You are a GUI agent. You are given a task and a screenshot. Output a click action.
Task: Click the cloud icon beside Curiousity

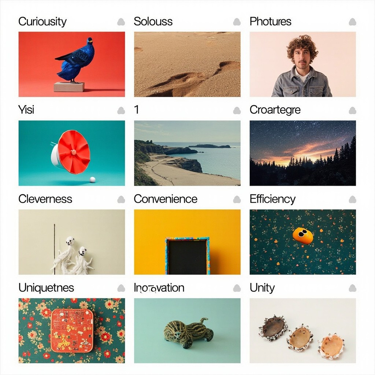(x=121, y=22)
